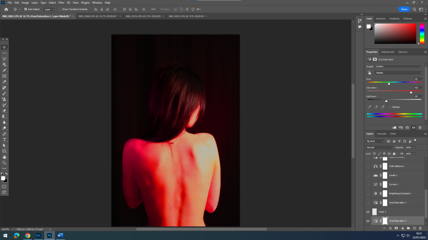Create new fill or adjustment layer icon
428x240 pixels.
click(403, 228)
